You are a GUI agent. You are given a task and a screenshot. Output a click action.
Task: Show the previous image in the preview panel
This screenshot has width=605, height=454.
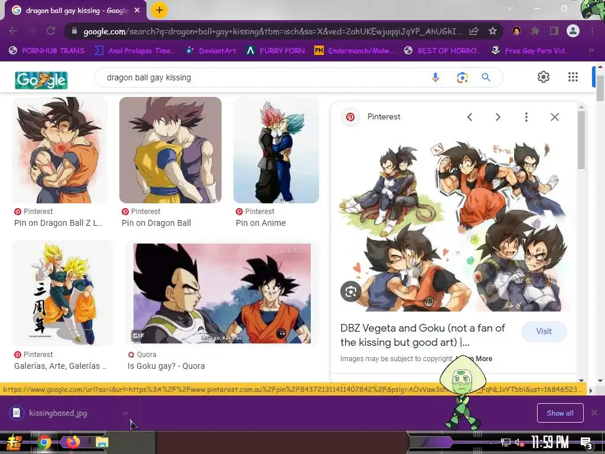tap(470, 117)
